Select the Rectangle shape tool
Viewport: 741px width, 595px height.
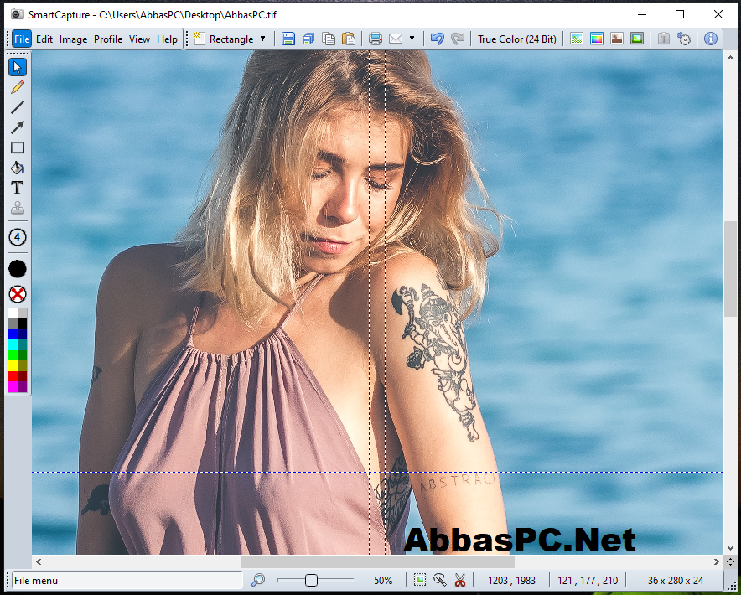point(18,148)
